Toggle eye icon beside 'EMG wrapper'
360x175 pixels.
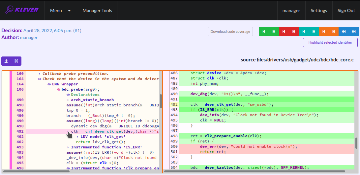click(x=49, y=84)
